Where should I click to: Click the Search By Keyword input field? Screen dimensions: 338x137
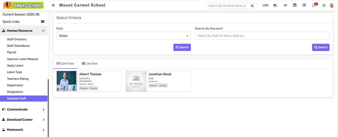(x=262, y=36)
